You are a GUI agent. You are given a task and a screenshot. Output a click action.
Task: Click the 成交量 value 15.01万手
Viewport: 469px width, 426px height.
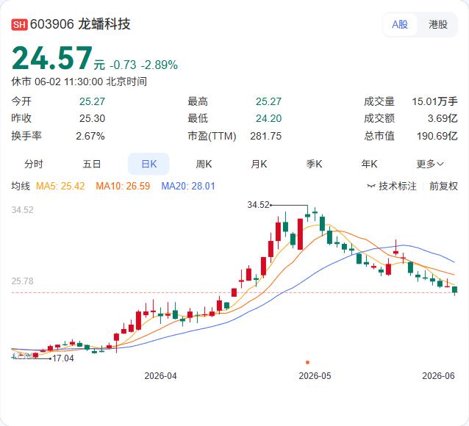[435, 101]
